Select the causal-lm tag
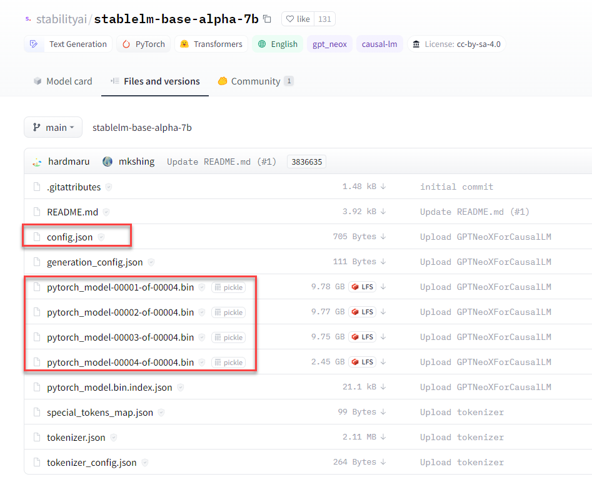592x494 pixels. [379, 44]
